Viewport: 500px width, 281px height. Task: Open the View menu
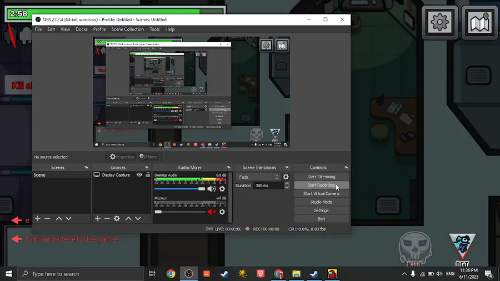point(65,29)
